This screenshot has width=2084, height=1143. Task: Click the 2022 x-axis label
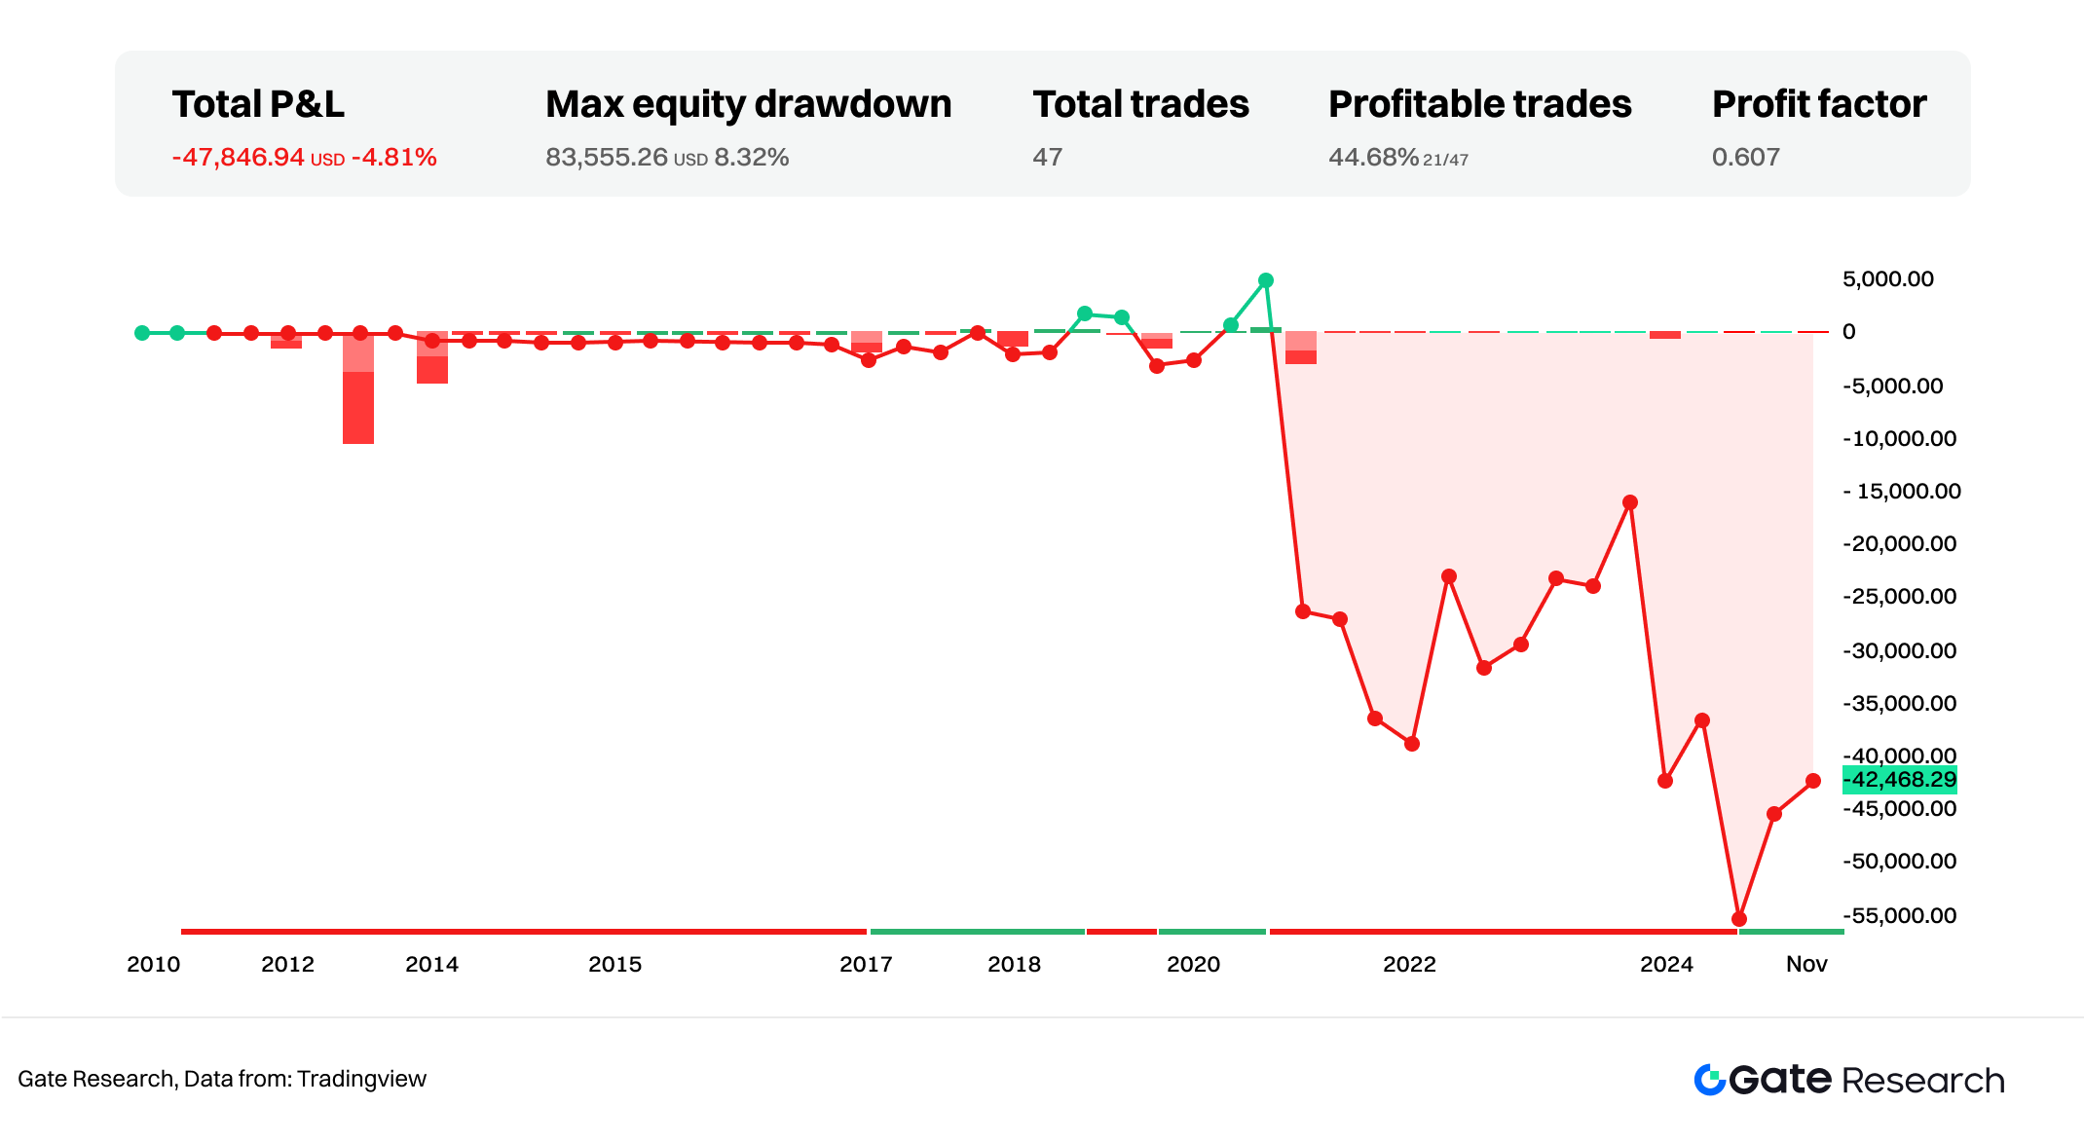pyautogui.click(x=1409, y=964)
